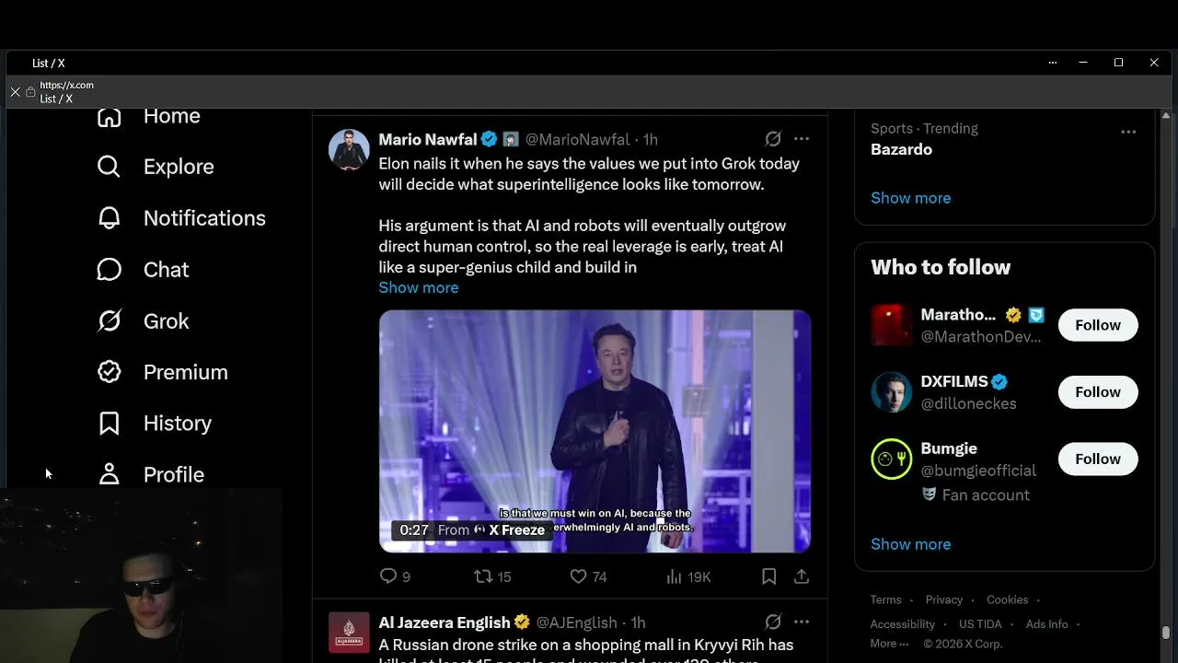The image size is (1178, 663).
Task: Click Al Jazeera English gold verified badge
Action: (522, 622)
